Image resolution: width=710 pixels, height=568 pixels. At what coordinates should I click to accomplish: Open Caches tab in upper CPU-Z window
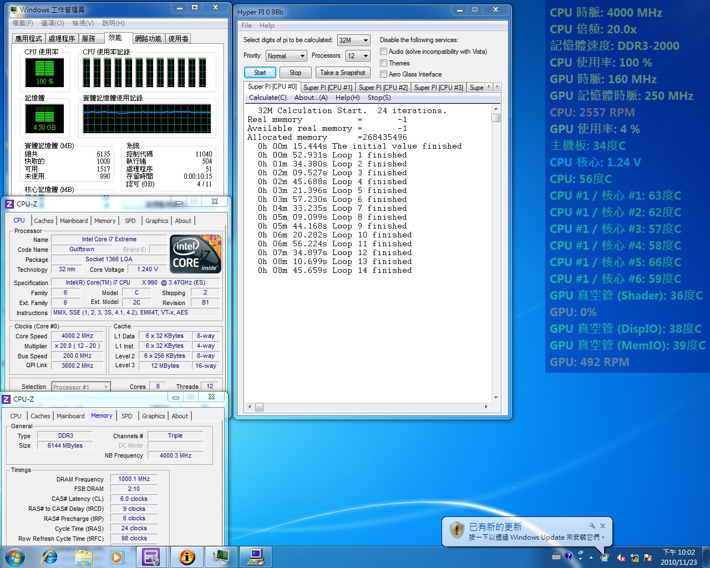click(x=44, y=221)
